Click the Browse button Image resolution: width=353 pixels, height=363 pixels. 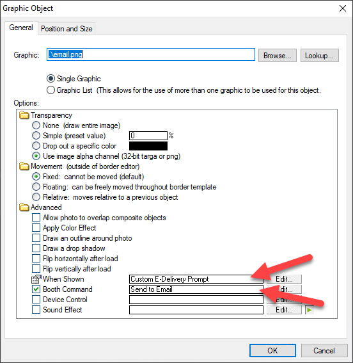pyautogui.click(x=278, y=55)
